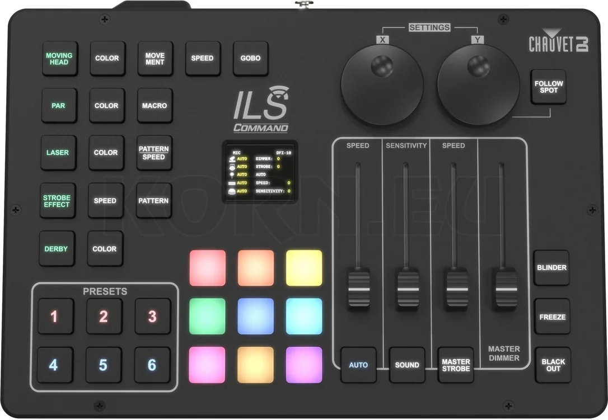The width and height of the screenshot is (608, 420).
Task: Tap the pink color pad
Action: pyautogui.click(x=207, y=365)
